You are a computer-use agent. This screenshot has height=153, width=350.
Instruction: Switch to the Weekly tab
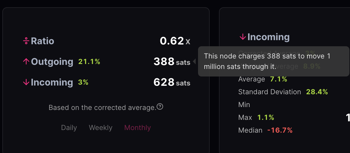(x=100, y=128)
